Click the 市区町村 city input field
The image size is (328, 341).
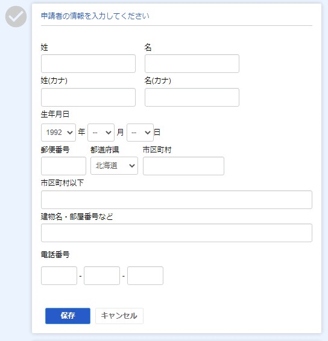[183, 166]
